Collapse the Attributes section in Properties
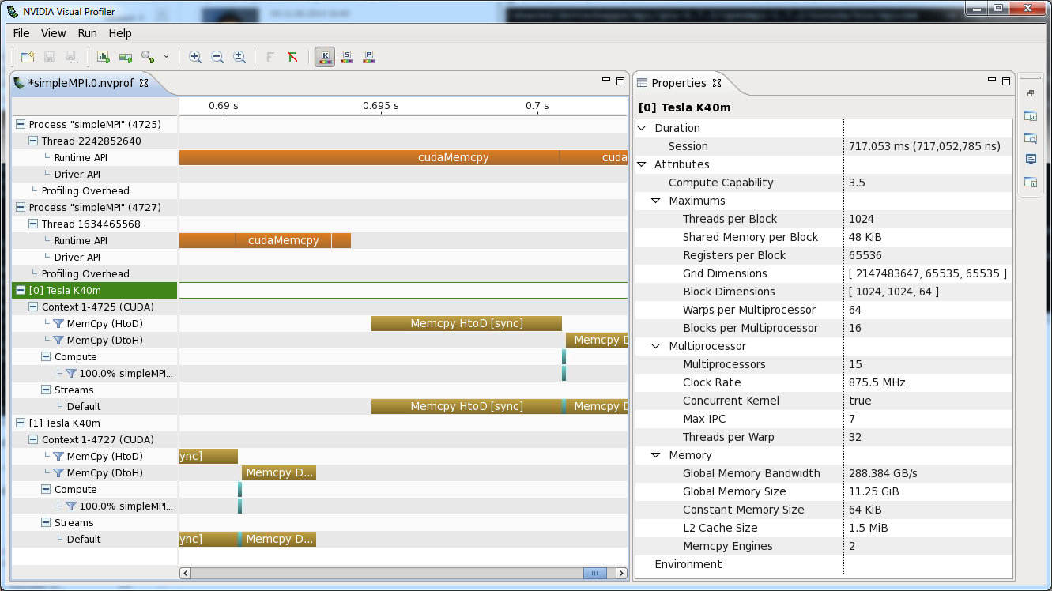Screen dimensions: 1052x591 click(642, 164)
